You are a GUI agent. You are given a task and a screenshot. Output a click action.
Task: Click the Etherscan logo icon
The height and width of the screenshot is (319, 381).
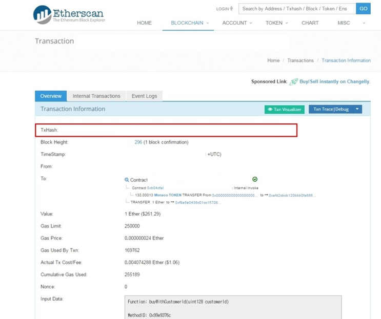pos(42,14)
